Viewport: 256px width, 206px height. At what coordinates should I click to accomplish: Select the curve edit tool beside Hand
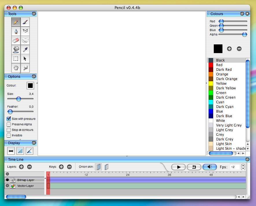25,68
